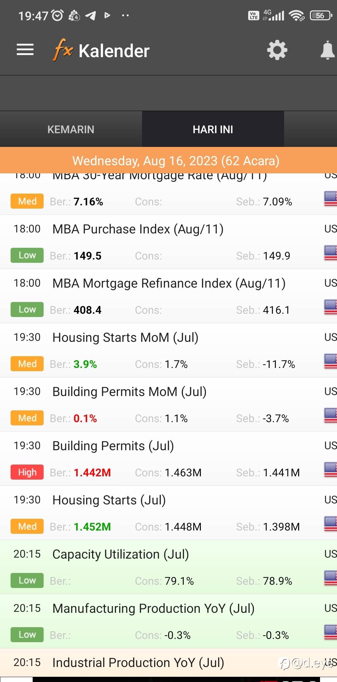Screen dimensions: 337x682
Task: Tap US flag beside Capacity Utilization
Action: 330,578
